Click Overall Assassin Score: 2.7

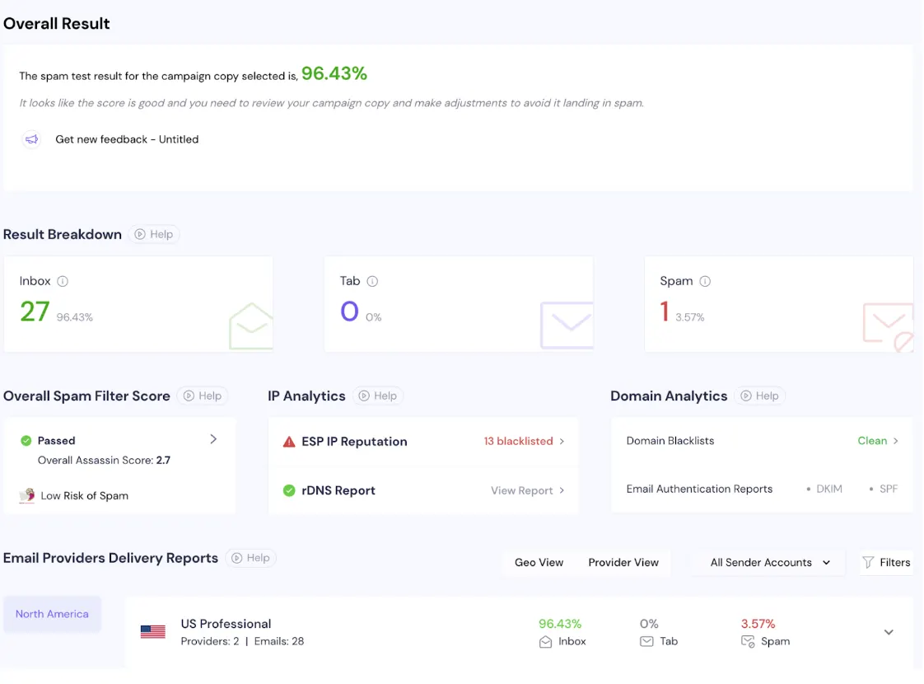point(104,461)
